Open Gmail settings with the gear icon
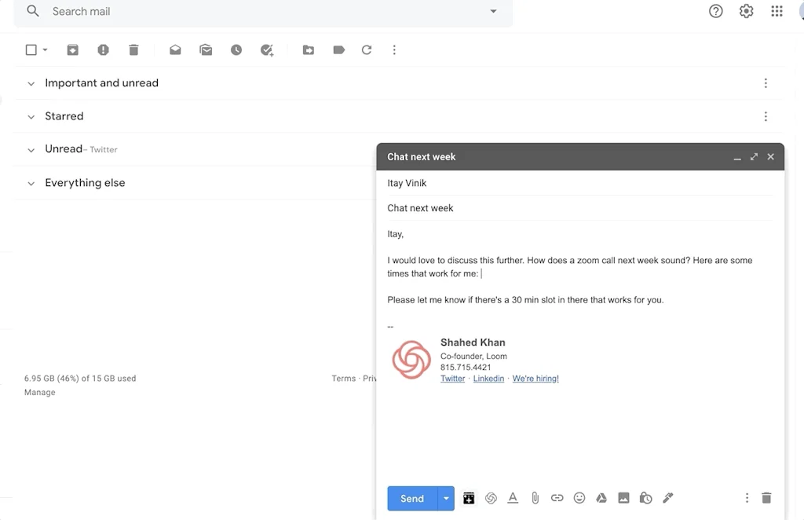Viewport: 804px width, 520px height. coord(746,11)
